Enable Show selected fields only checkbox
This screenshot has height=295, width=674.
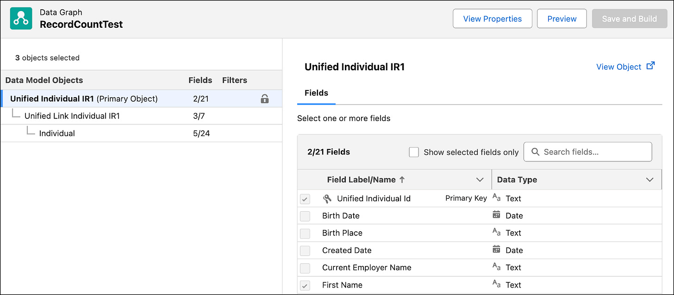(414, 152)
